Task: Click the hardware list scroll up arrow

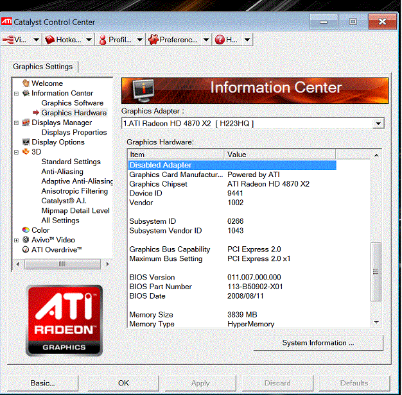Action: tap(376, 155)
